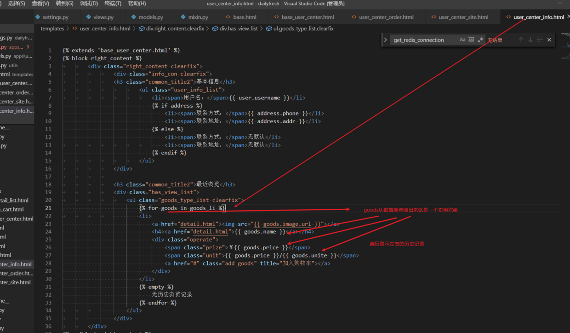Click the {% if address %} template tag

click(x=177, y=105)
